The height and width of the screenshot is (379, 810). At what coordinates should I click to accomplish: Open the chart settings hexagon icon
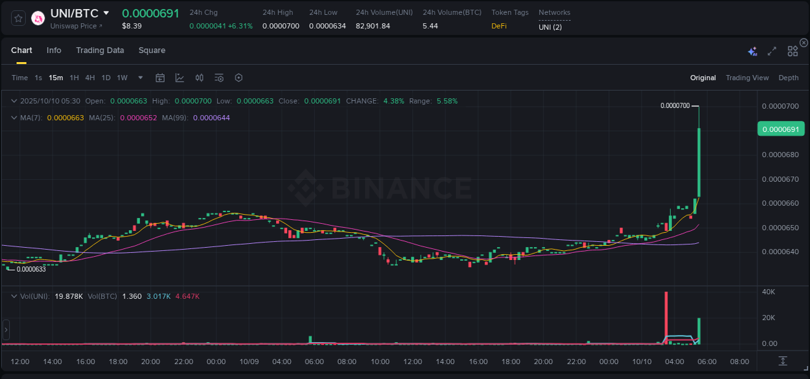pyautogui.click(x=238, y=78)
